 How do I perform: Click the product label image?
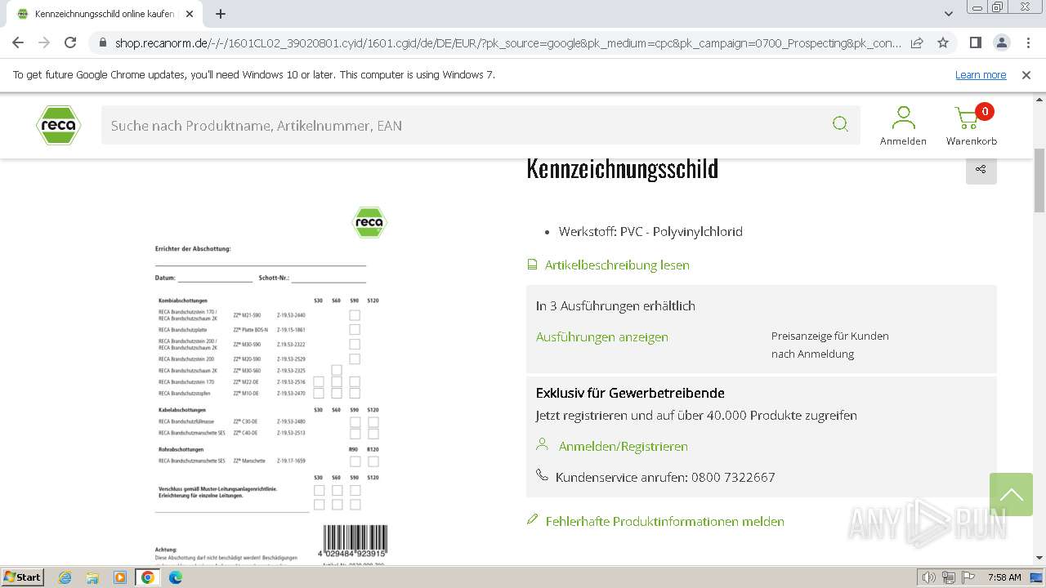(x=270, y=384)
